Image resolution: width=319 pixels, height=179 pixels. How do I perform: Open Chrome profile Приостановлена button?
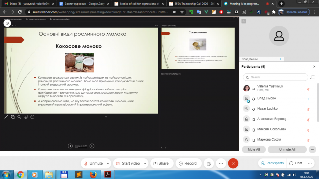pyautogui.click(x=294, y=12)
